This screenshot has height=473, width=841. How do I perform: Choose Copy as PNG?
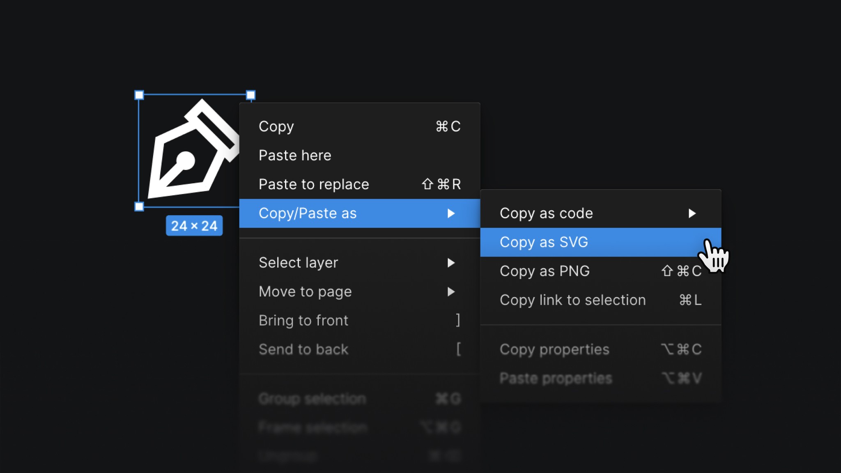tap(545, 271)
